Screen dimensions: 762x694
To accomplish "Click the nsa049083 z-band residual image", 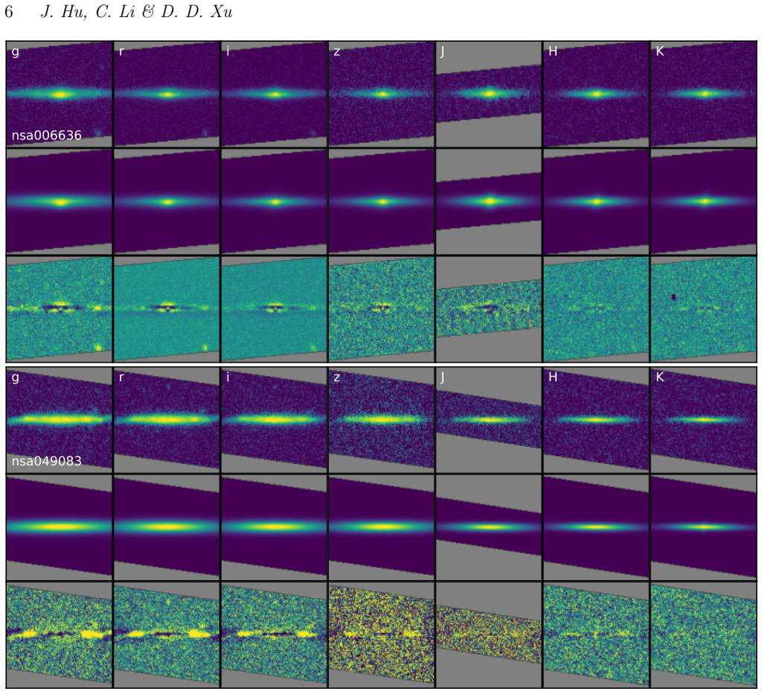I will point(382,634).
